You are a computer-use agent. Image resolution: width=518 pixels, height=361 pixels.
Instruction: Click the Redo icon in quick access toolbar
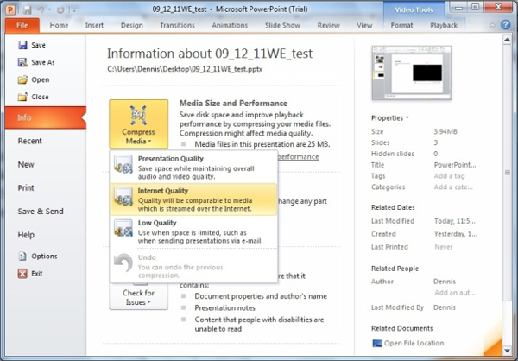point(60,9)
